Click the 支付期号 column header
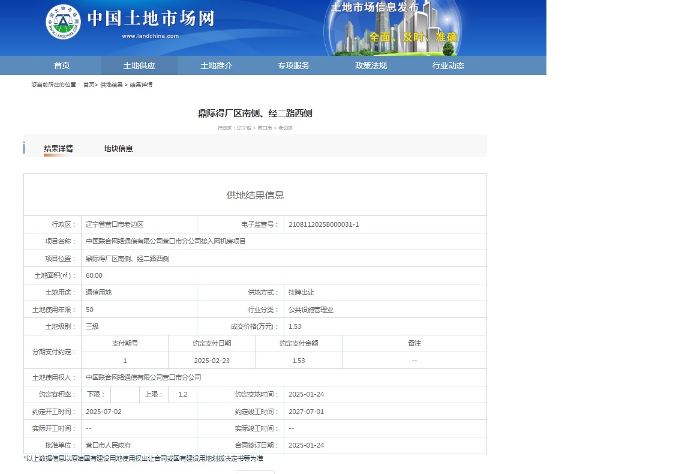 pyautogui.click(x=125, y=343)
